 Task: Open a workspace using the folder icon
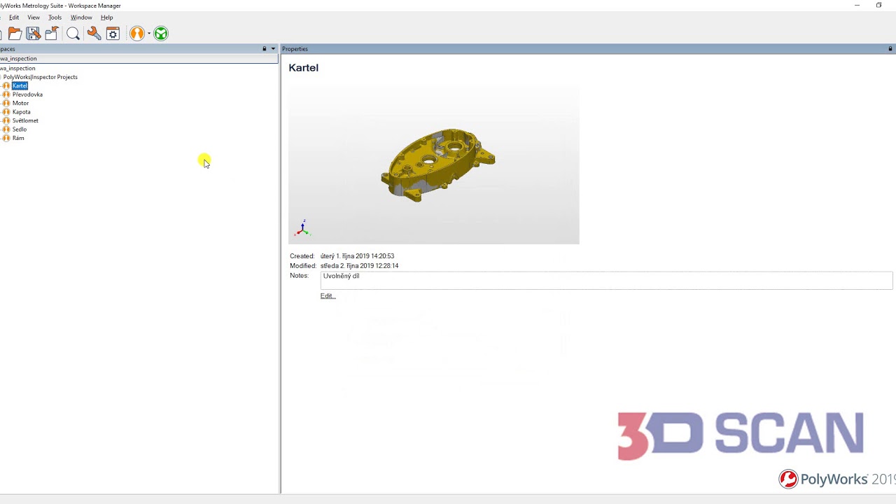tap(15, 33)
